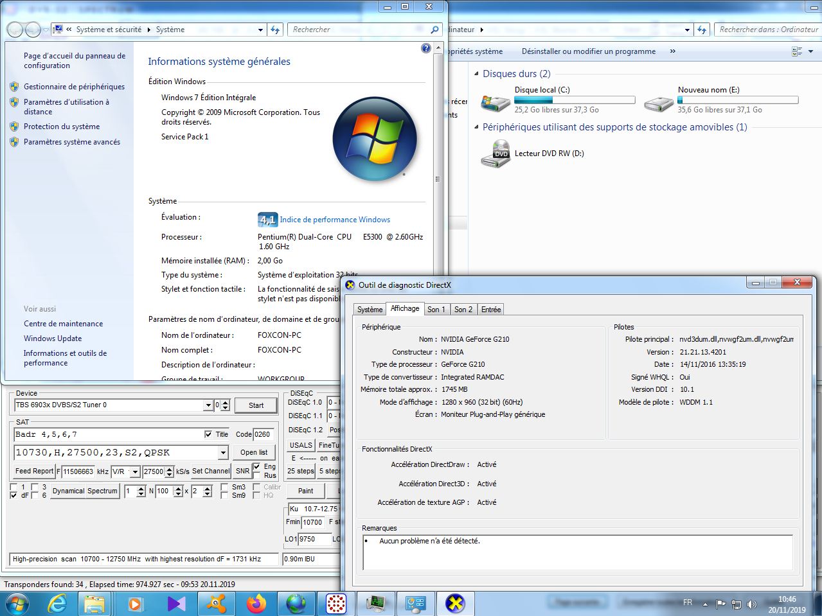The height and width of the screenshot is (616, 822).
Task: Toggle the Rus language checkbox
Action: click(256, 475)
